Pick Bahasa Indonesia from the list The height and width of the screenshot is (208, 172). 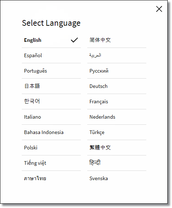point(51,132)
